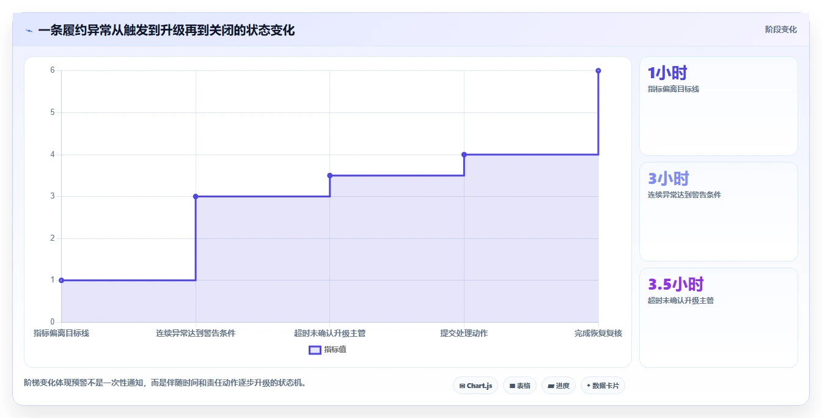The width and height of the screenshot is (822, 418).
Task: Click x-axis label 提交处理动作
Action: click(x=464, y=333)
